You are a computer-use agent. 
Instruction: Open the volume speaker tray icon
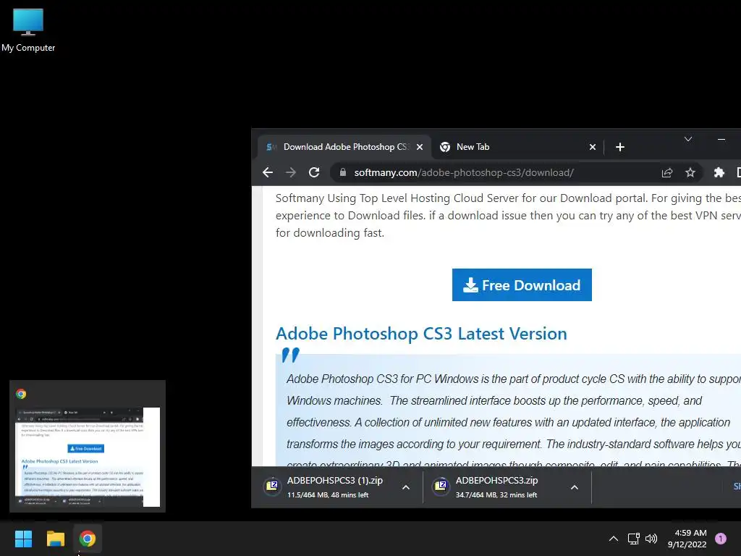[x=651, y=539]
